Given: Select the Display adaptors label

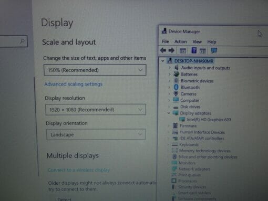Looking at the screenshot, I should [x=195, y=113].
